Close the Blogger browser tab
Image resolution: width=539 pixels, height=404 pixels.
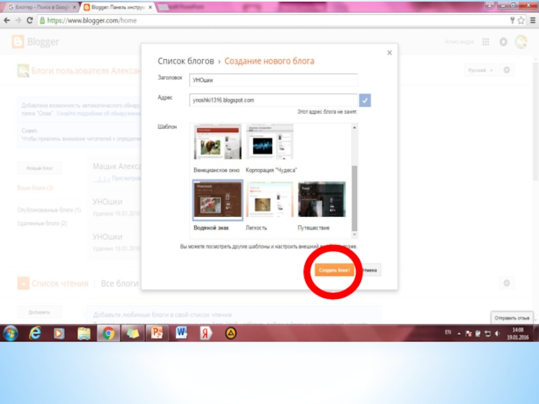[150, 7]
